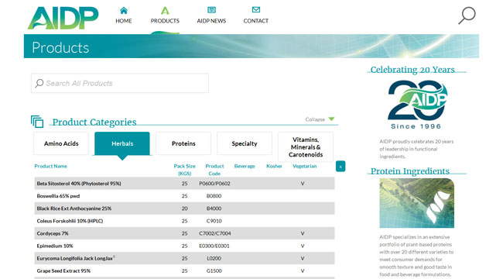Select Cordyceps 7% product row
503x279 pixels.
click(x=184, y=233)
